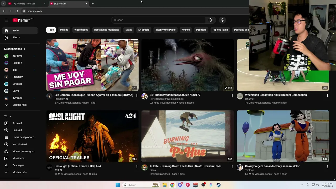Go back with the browser back arrow

(4, 11)
